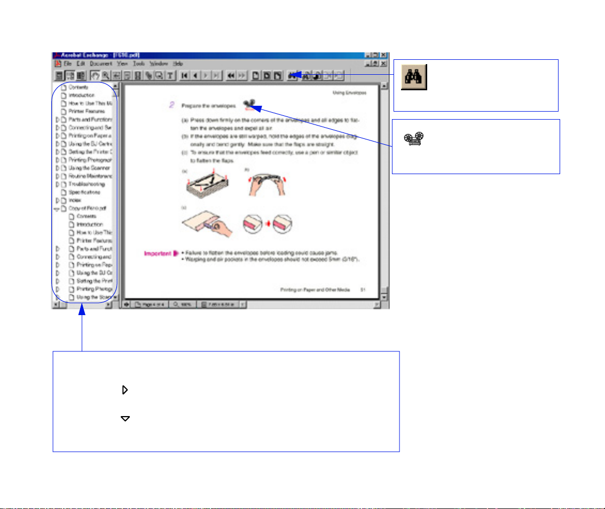Set Actual Size page view
This screenshot has width=605, height=509.
(256, 76)
